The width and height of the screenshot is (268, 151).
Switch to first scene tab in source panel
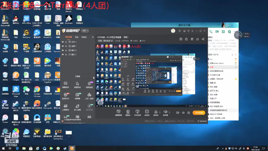coord(69,37)
